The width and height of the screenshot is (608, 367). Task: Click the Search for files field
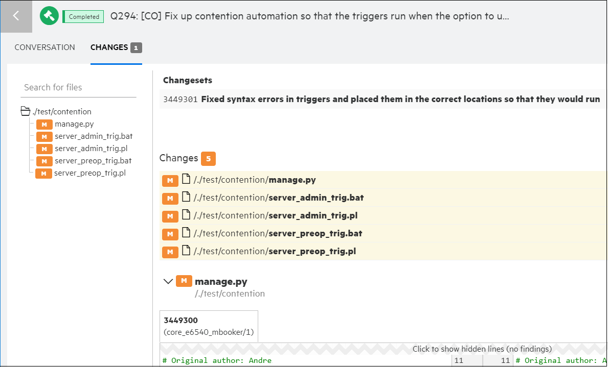point(79,87)
